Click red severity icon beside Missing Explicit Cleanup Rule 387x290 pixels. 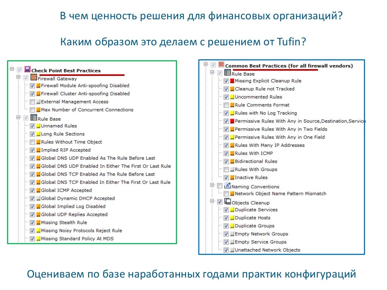point(232,81)
